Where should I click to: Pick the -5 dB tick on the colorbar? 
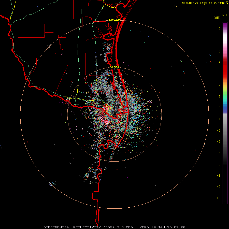tap(219, 164)
